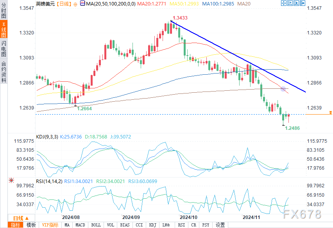Select the BIAS indicator button

[125, 225]
